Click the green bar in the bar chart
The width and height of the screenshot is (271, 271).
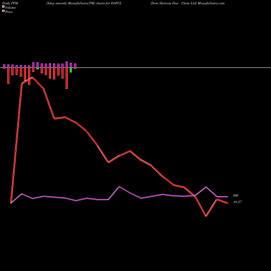tap(71, 70)
